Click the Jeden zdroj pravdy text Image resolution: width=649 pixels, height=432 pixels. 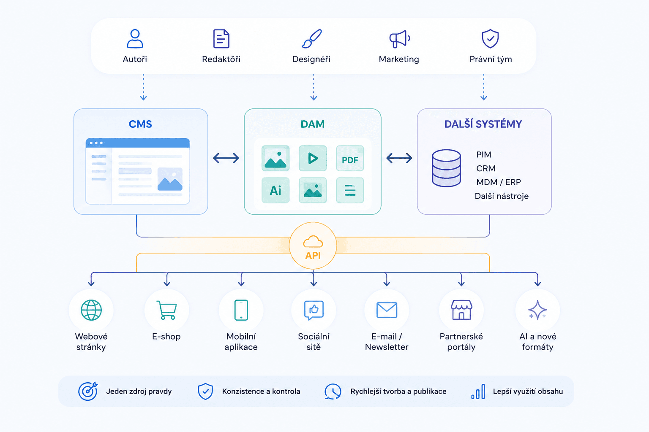[x=139, y=391]
